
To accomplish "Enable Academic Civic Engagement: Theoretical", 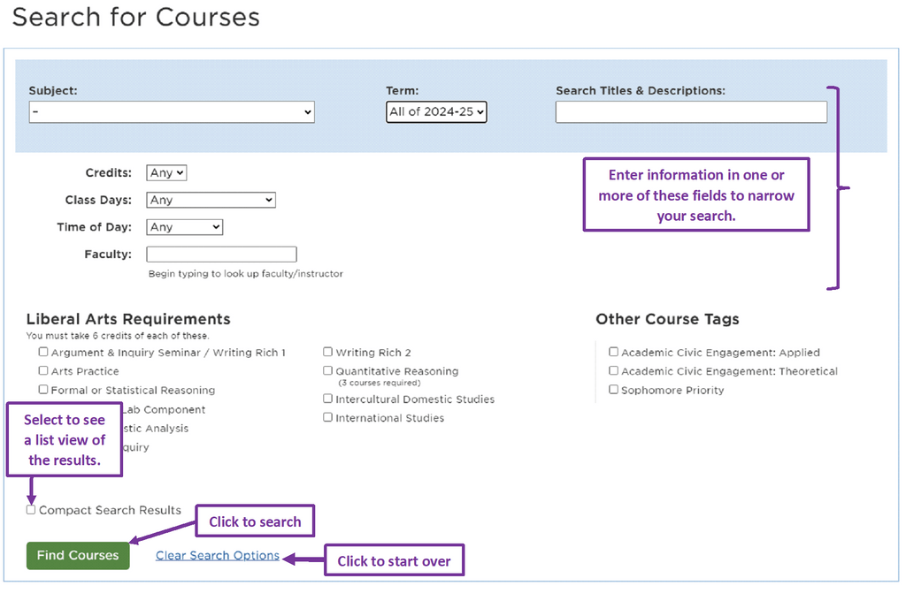I will coord(613,371).
